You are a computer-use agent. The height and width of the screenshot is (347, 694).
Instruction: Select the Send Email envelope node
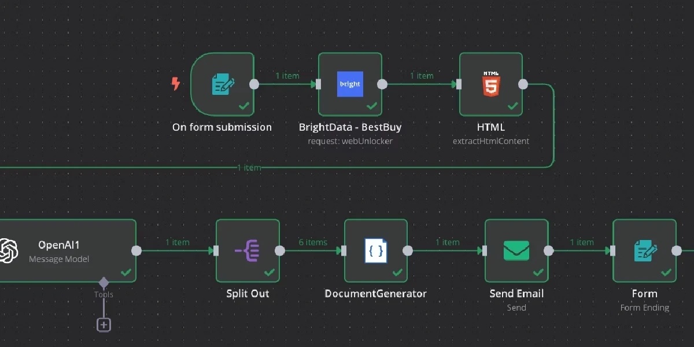[x=516, y=251]
